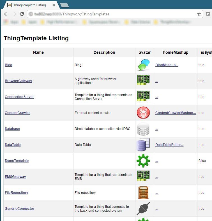The height and width of the screenshot is (221, 212).
Task: Open the DemoTemplate link
Action: point(17,161)
